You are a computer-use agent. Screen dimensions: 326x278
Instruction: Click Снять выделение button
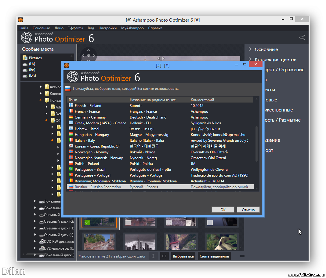click(x=214, y=256)
